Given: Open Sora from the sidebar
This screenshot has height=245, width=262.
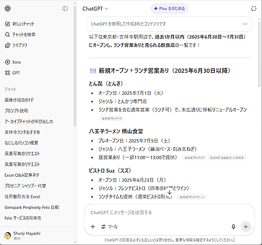Looking at the screenshot, I should click(13, 62).
